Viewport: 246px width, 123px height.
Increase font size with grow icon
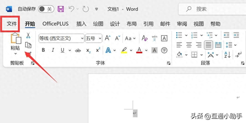pyautogui.click(x=107, y=38)
